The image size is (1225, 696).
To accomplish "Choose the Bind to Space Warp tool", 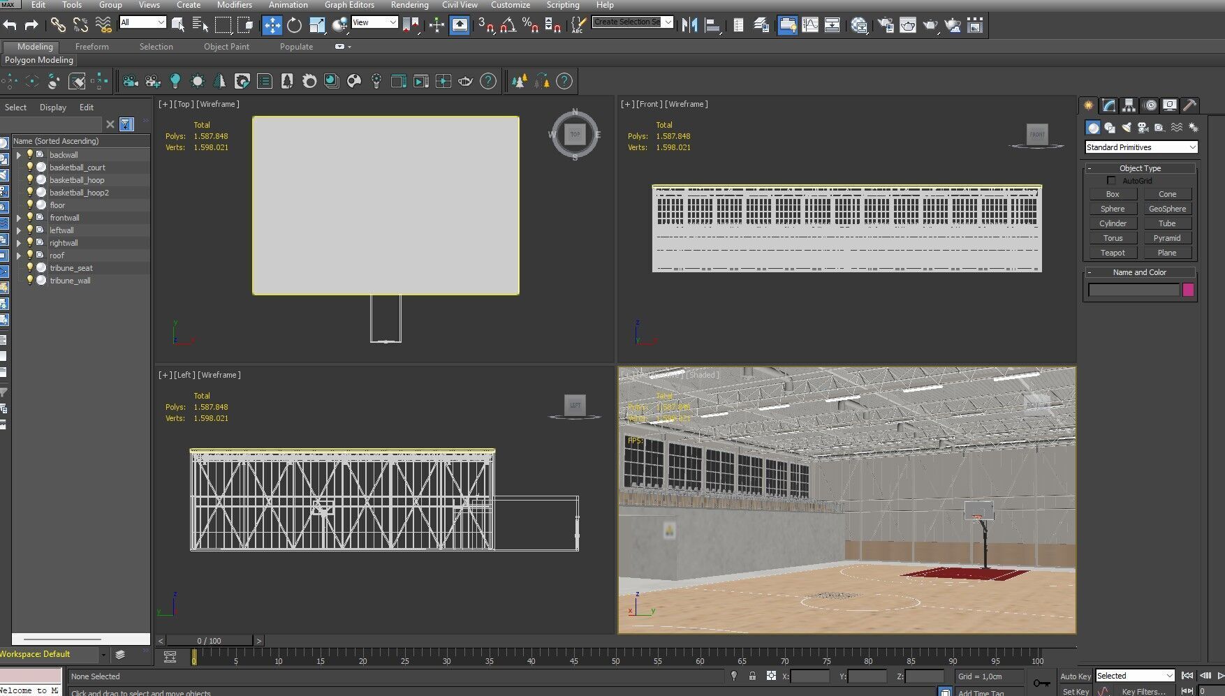I will (x=103, y=25).
